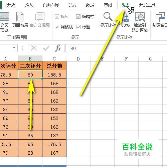Click the Insert Function fx icon
The image size is (167, 167).
click(58, 48)
